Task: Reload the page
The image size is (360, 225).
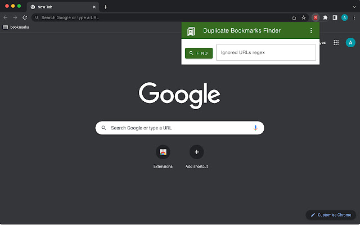Action: [25, 17]
